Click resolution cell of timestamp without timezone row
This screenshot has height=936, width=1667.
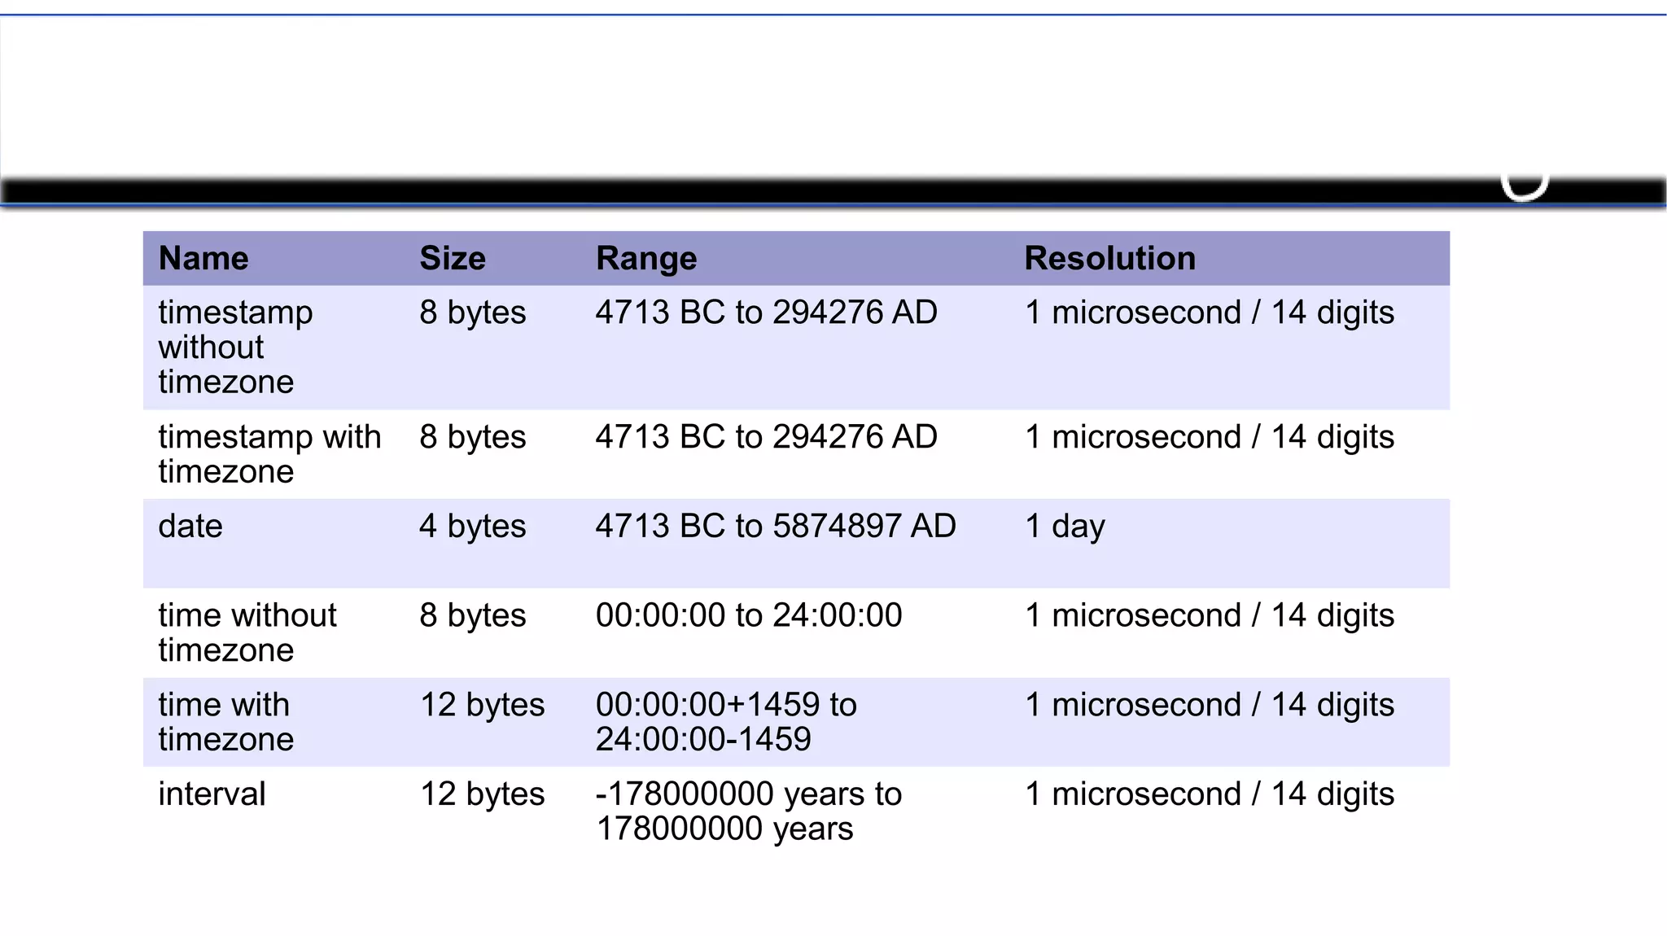tap(1210, 313)
